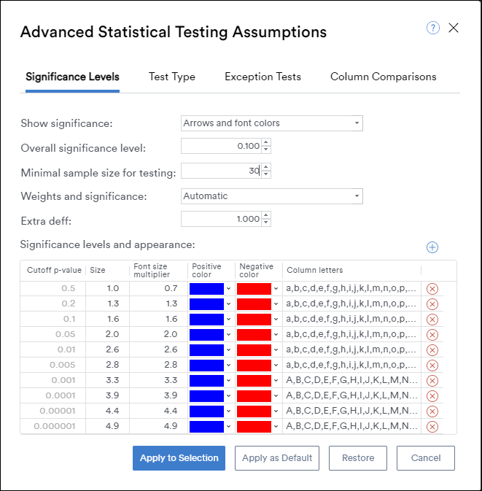Delete the 0.5 cutoff row
The height and width of the screenshot is (491, 482).
432,289
